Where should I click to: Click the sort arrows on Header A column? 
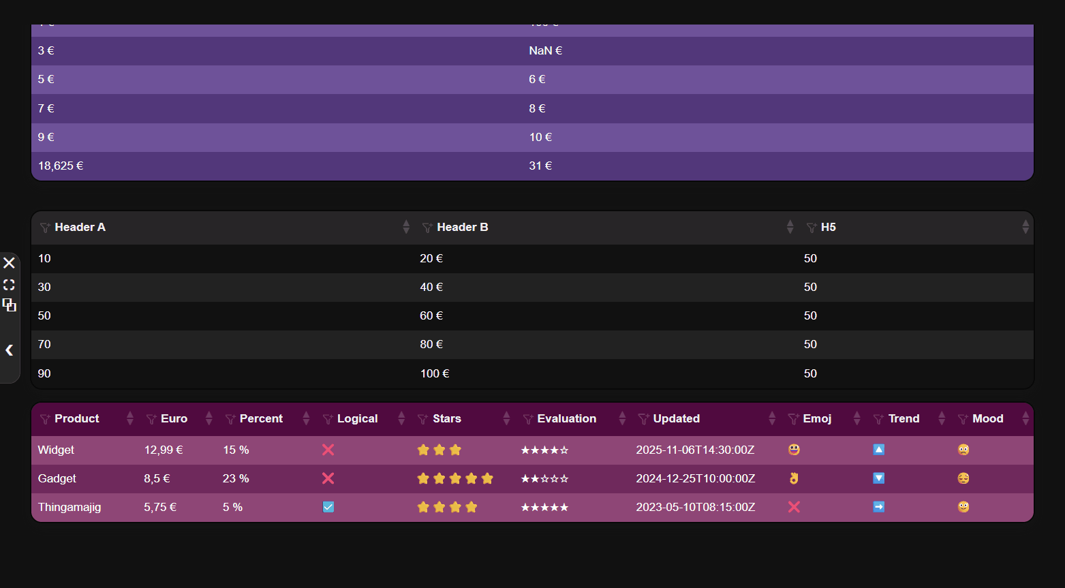[406, 227]
